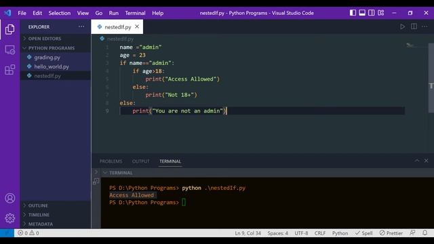This screenshot has height=244, width=434.
Task: Click the terminal prompt input area
Action: point(184,202)
